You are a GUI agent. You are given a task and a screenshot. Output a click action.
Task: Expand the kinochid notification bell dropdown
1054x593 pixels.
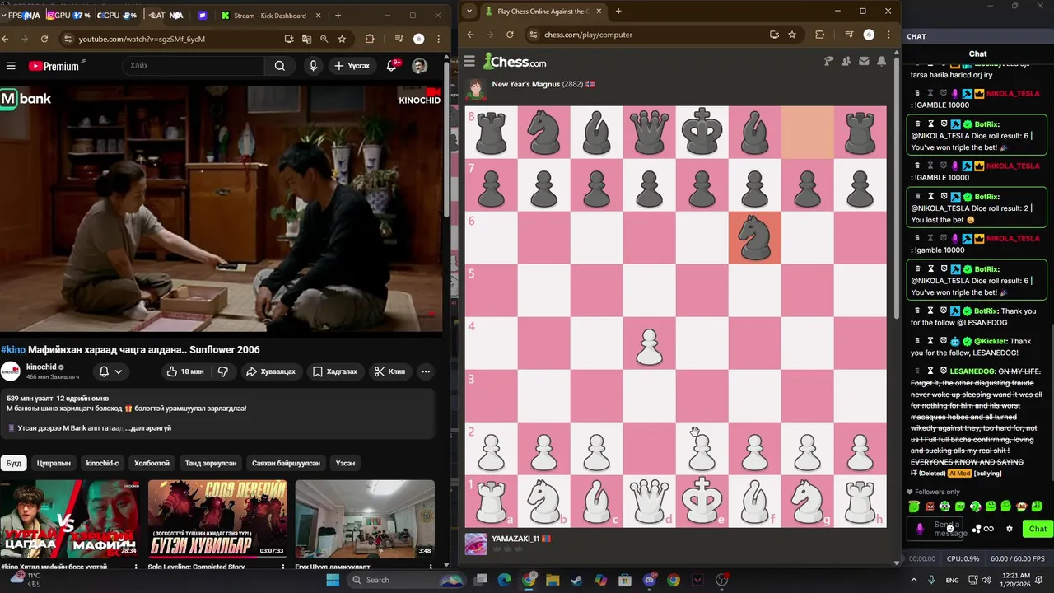point(110,371)
